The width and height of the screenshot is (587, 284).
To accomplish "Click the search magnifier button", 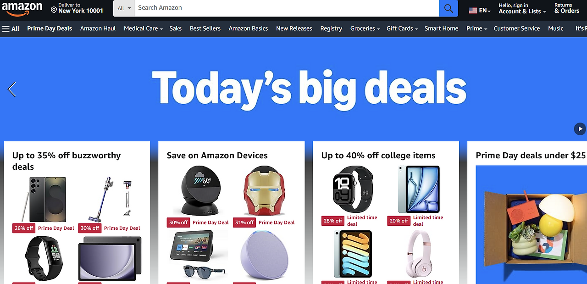I will [x=449, y=8].
